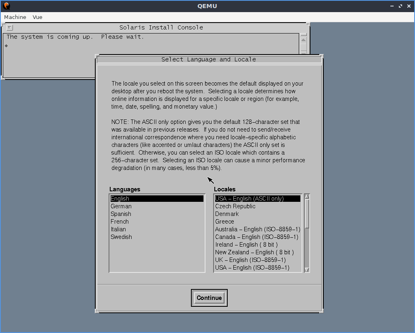Select Canada – English (ISO-8859-1) locale
The image size is (415, 333).
(x=258, y=237)
